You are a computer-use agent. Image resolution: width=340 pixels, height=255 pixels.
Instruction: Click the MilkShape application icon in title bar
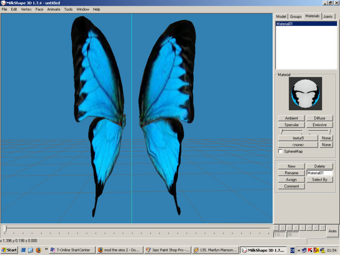click(3, 3)
